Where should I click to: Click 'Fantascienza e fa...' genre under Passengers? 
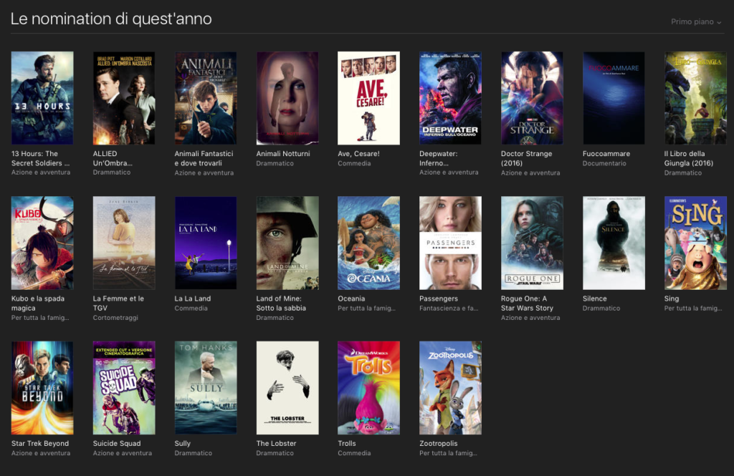point(449,308)
